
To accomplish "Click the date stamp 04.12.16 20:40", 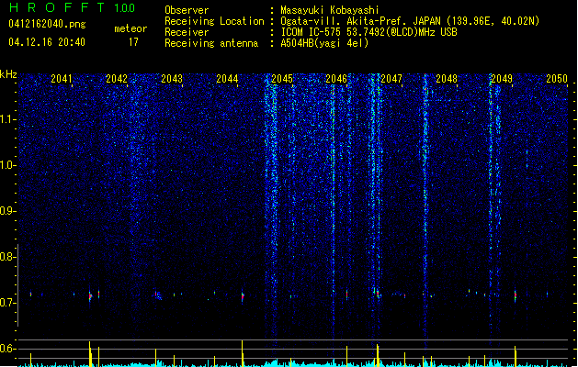I will (47, 42).
